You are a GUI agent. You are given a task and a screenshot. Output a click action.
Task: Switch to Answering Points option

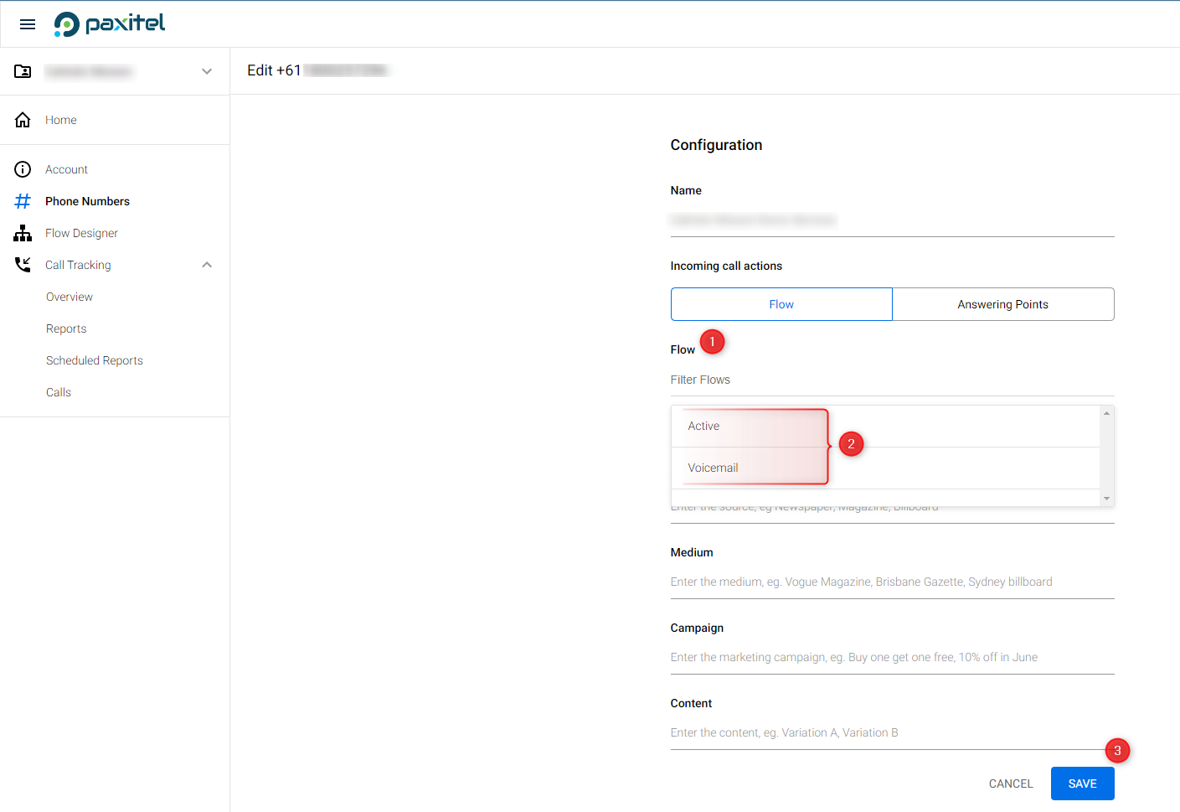pos(1002,304)
